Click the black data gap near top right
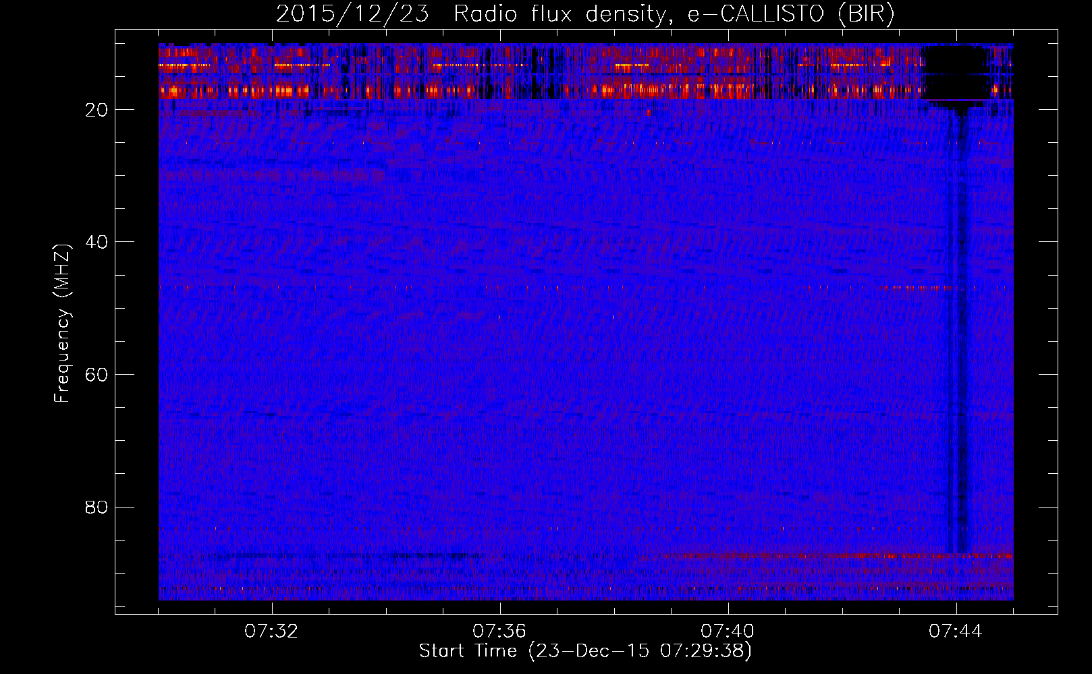This screenshot has height=674, width=1092. (955, 72)
